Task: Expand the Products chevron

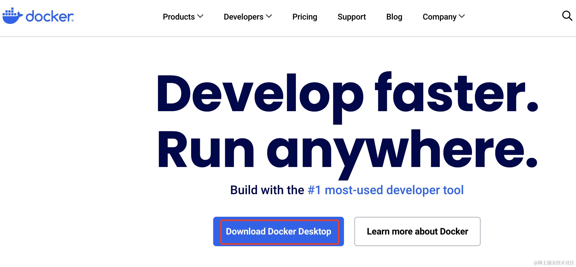Action: (200, 16)
